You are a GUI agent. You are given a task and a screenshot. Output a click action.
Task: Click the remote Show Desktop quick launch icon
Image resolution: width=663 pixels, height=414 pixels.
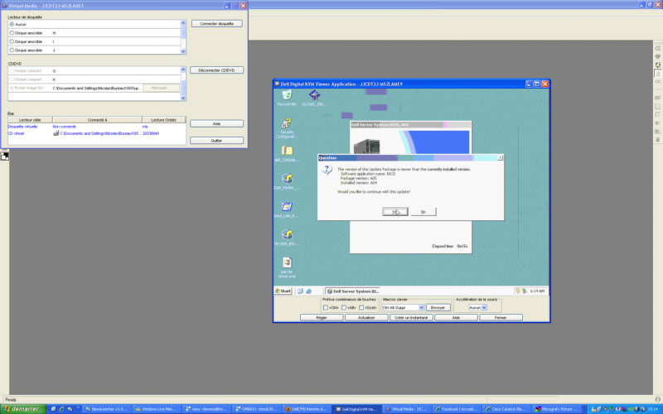coord(300,291)
